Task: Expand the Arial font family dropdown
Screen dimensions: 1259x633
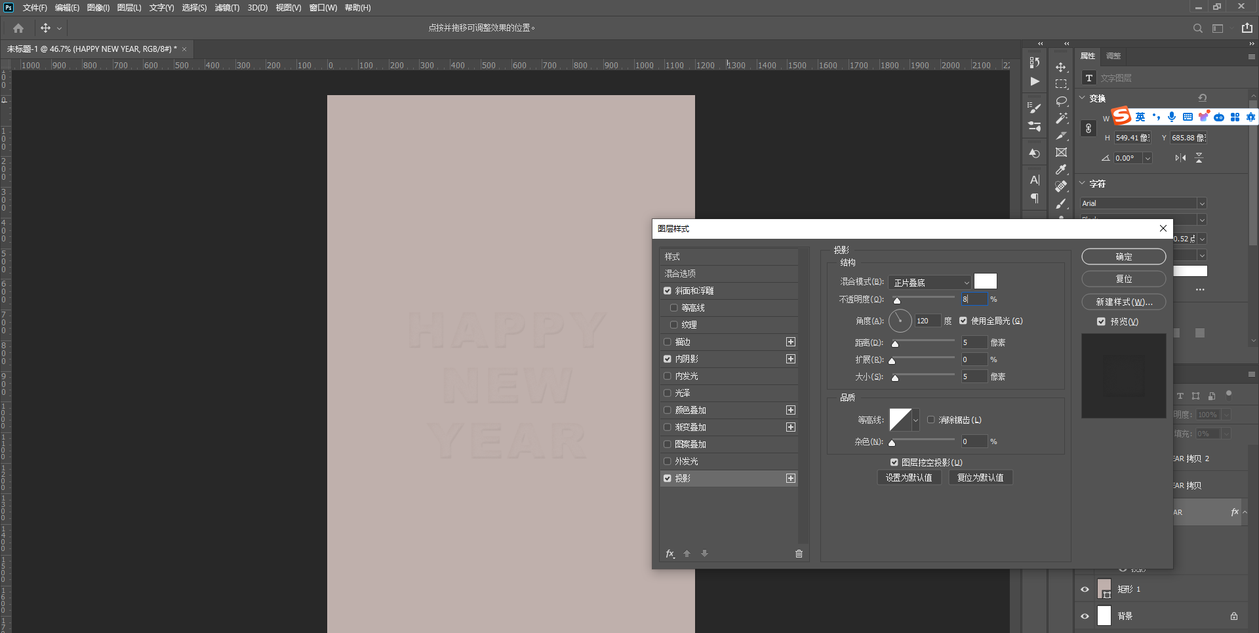Action: [1201, 203]
